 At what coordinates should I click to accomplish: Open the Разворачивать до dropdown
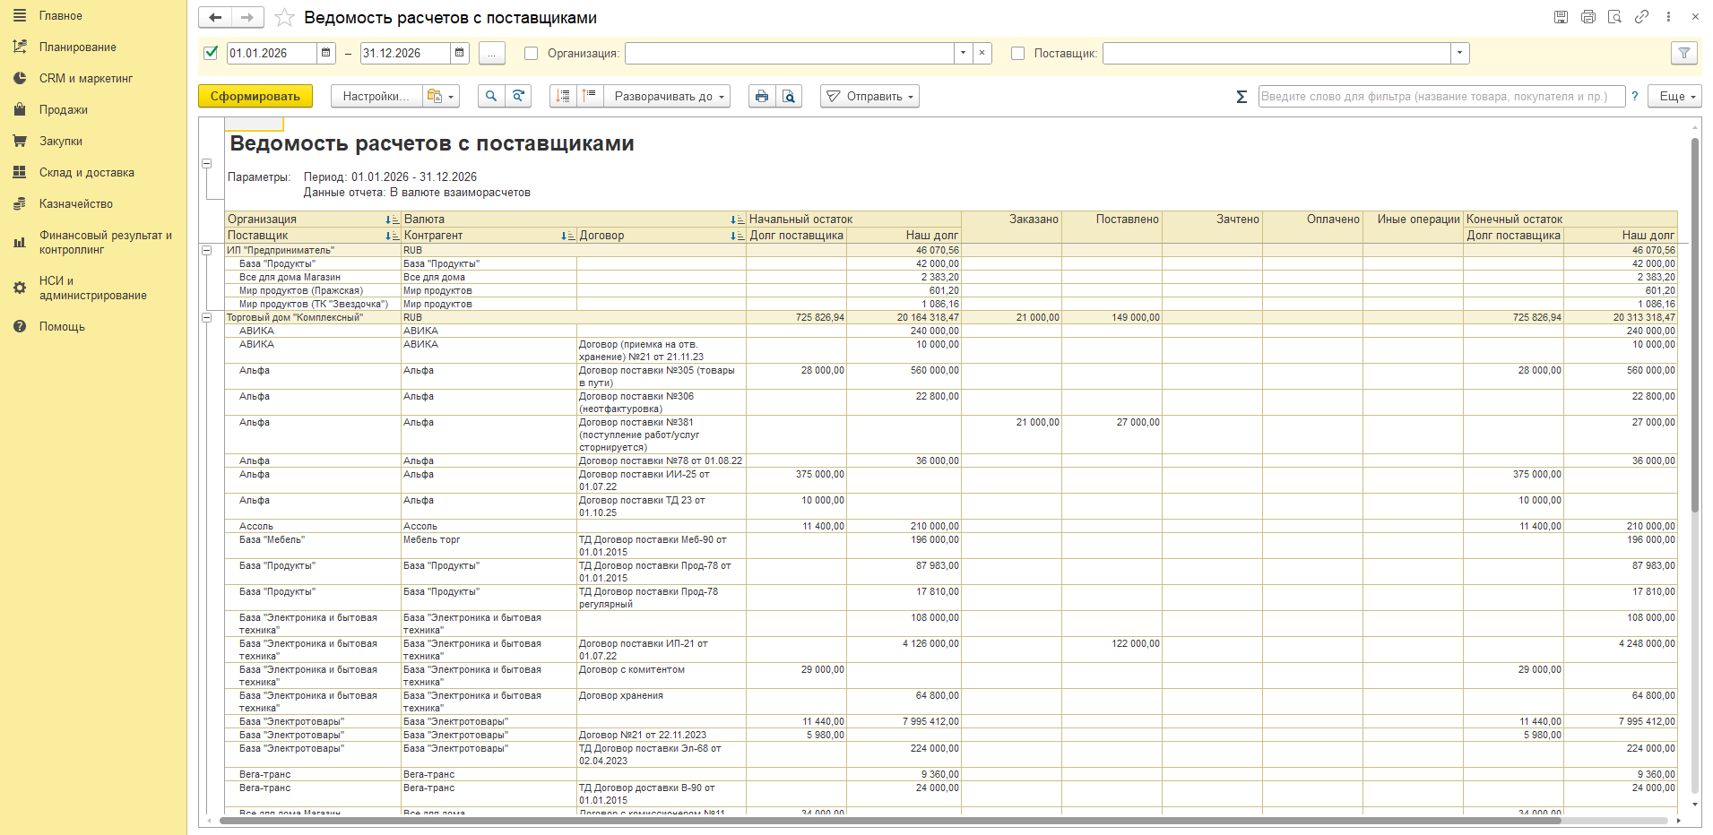668,97
